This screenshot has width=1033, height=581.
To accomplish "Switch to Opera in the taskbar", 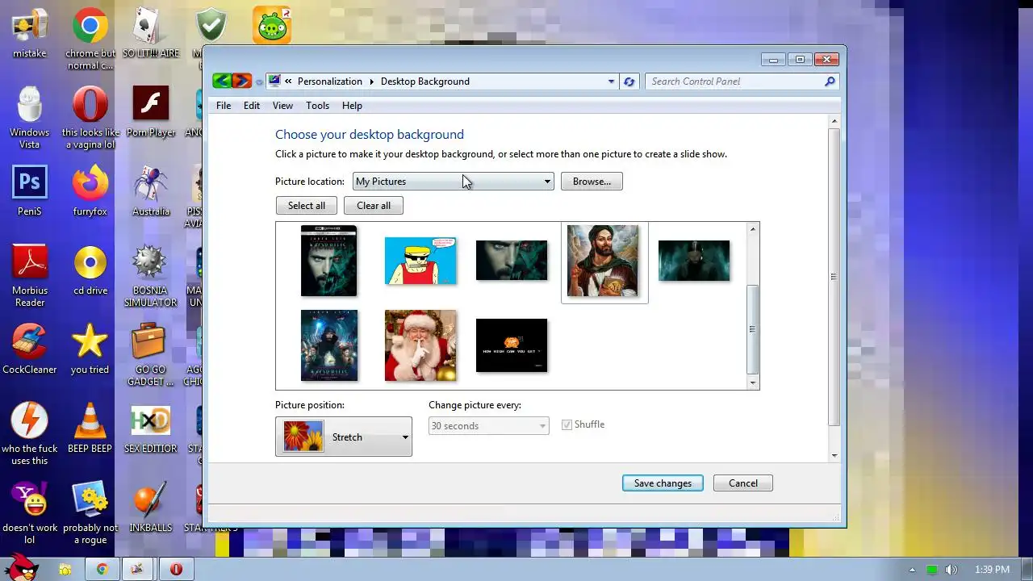I will (176, 570).
